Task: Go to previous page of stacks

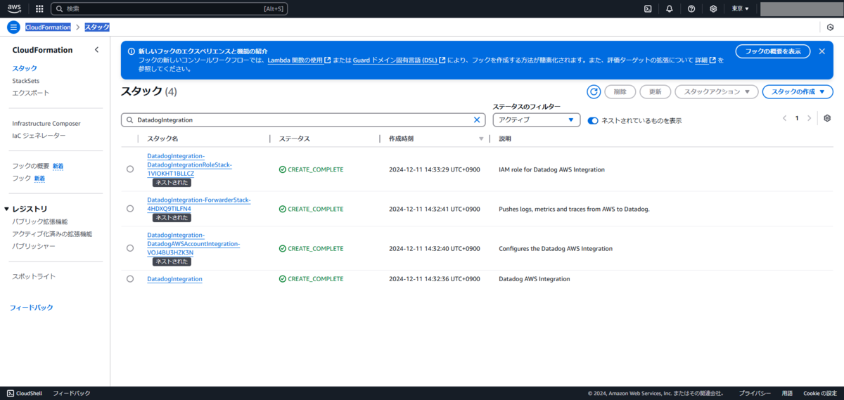Action: pyautogui.click(x=784, y=118)
